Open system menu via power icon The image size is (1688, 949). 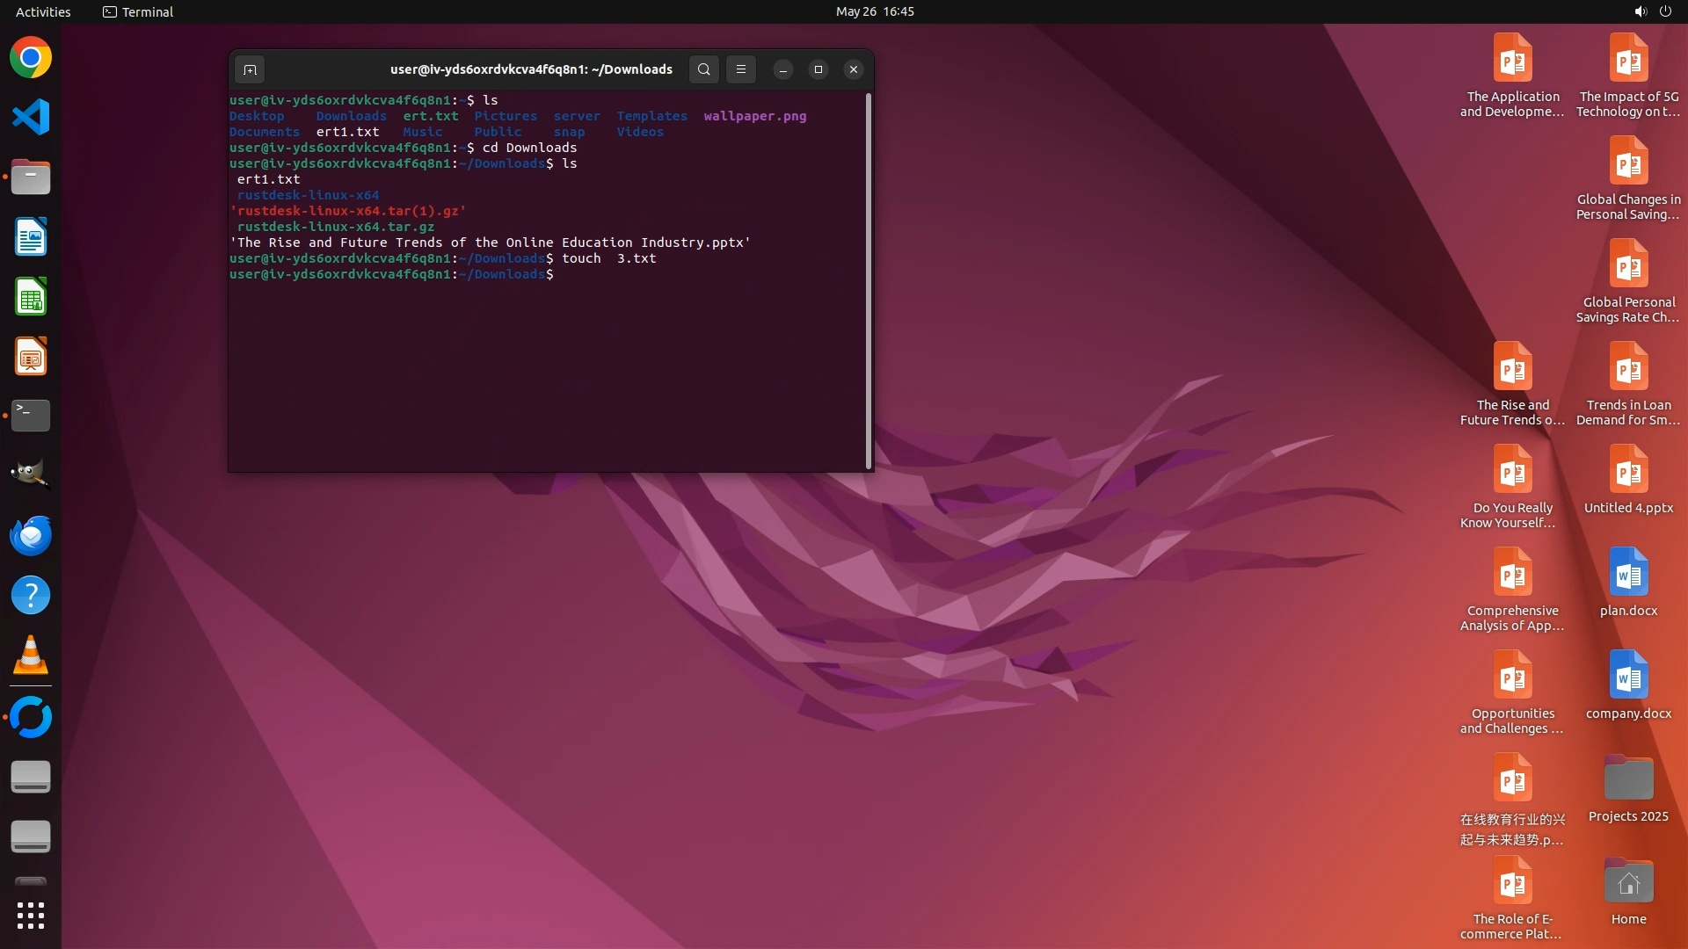(x=1665, y=11)
